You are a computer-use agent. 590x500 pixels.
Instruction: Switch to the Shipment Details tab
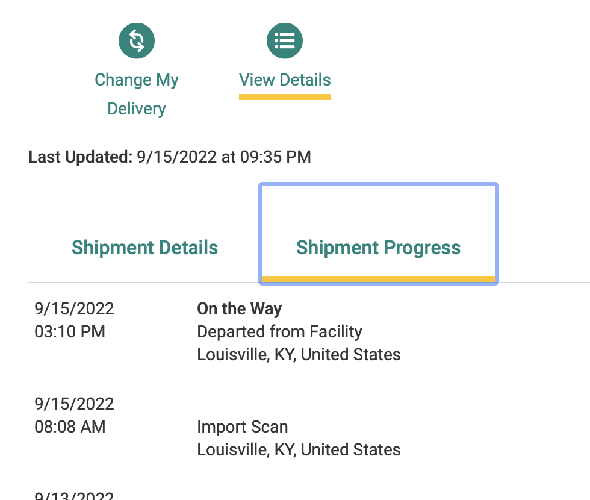[x=144, y=248]
